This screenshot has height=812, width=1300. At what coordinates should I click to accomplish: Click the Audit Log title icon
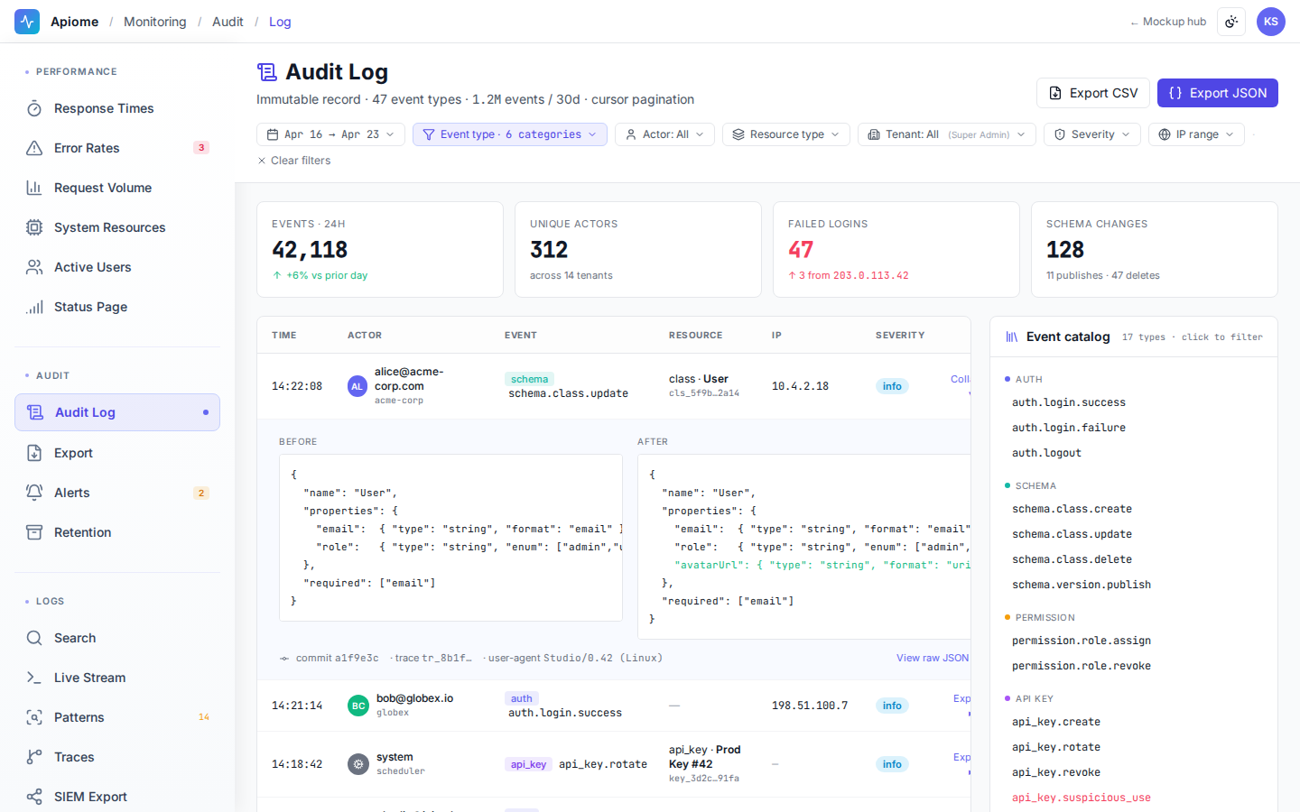266,72
